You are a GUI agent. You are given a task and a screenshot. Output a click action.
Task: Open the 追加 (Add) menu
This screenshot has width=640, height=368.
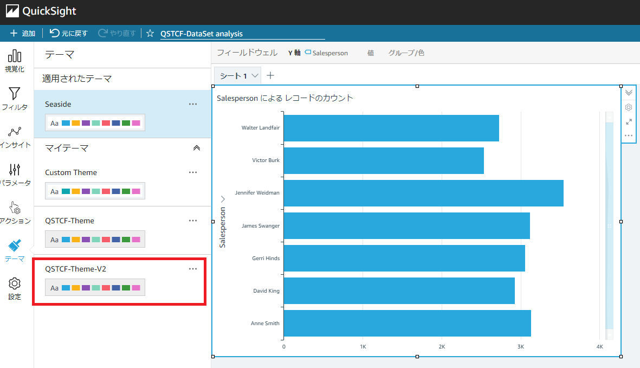(22, 33)
